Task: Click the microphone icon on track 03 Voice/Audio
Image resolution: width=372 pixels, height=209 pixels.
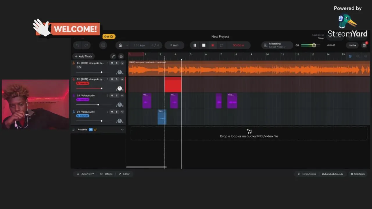Action: [x=74, y=96]
